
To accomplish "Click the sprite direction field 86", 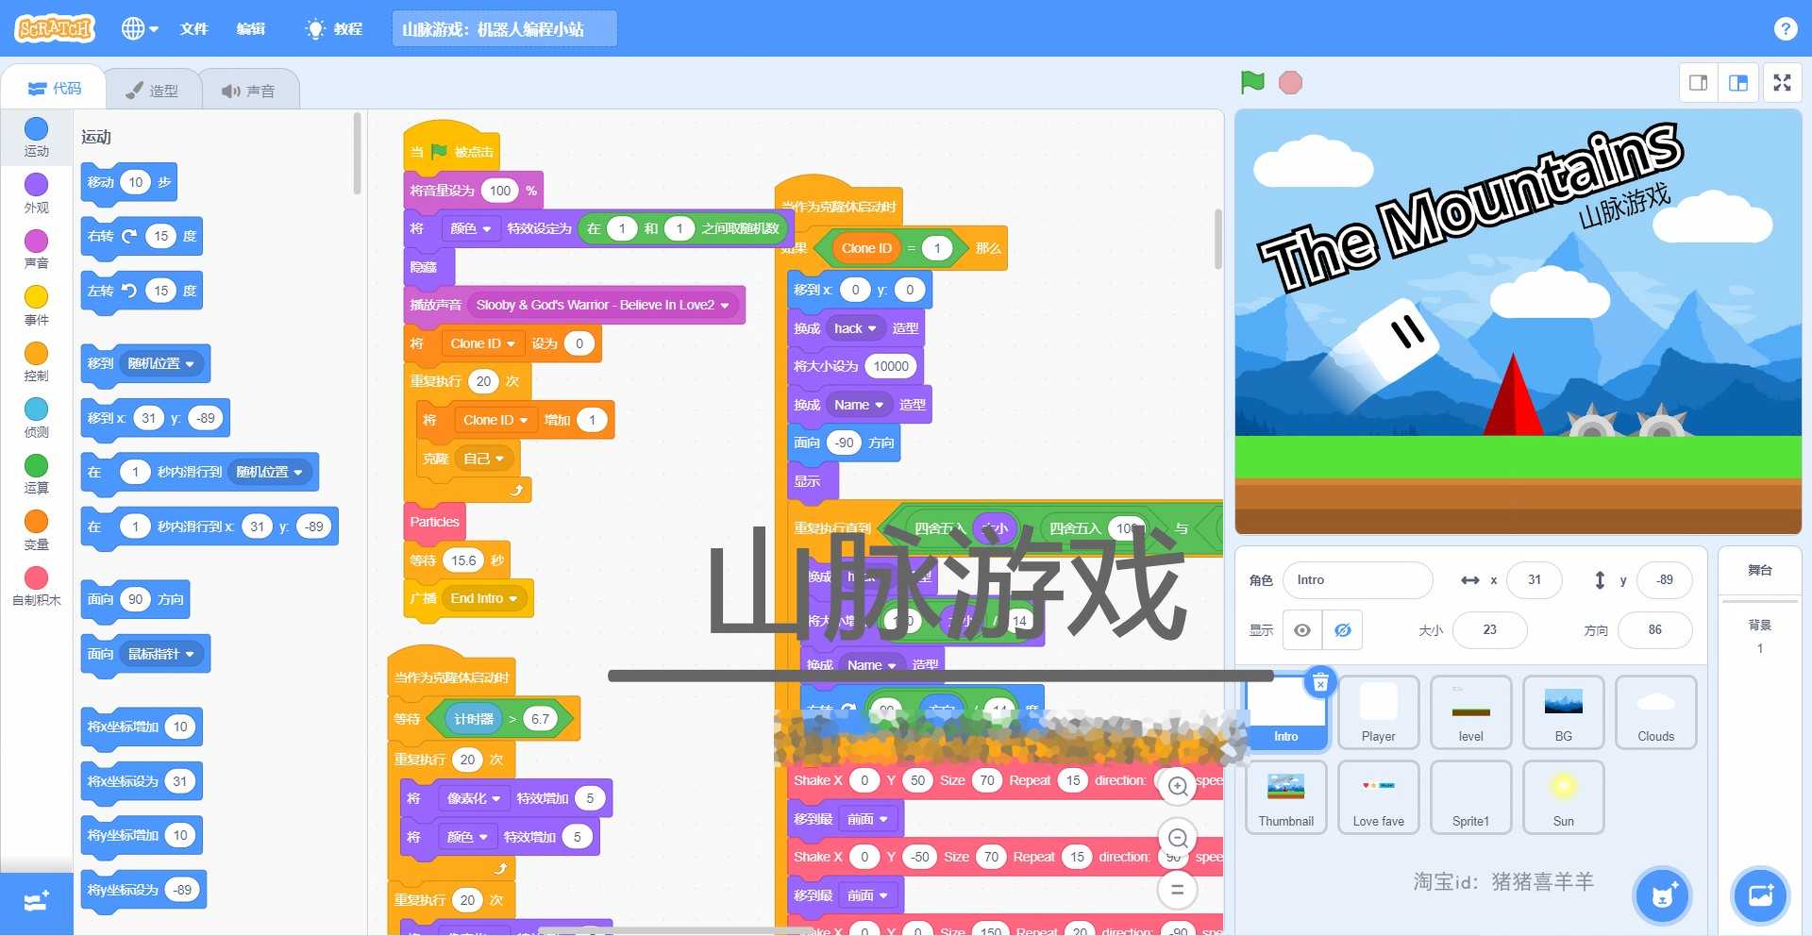I will coord(1654,630).
